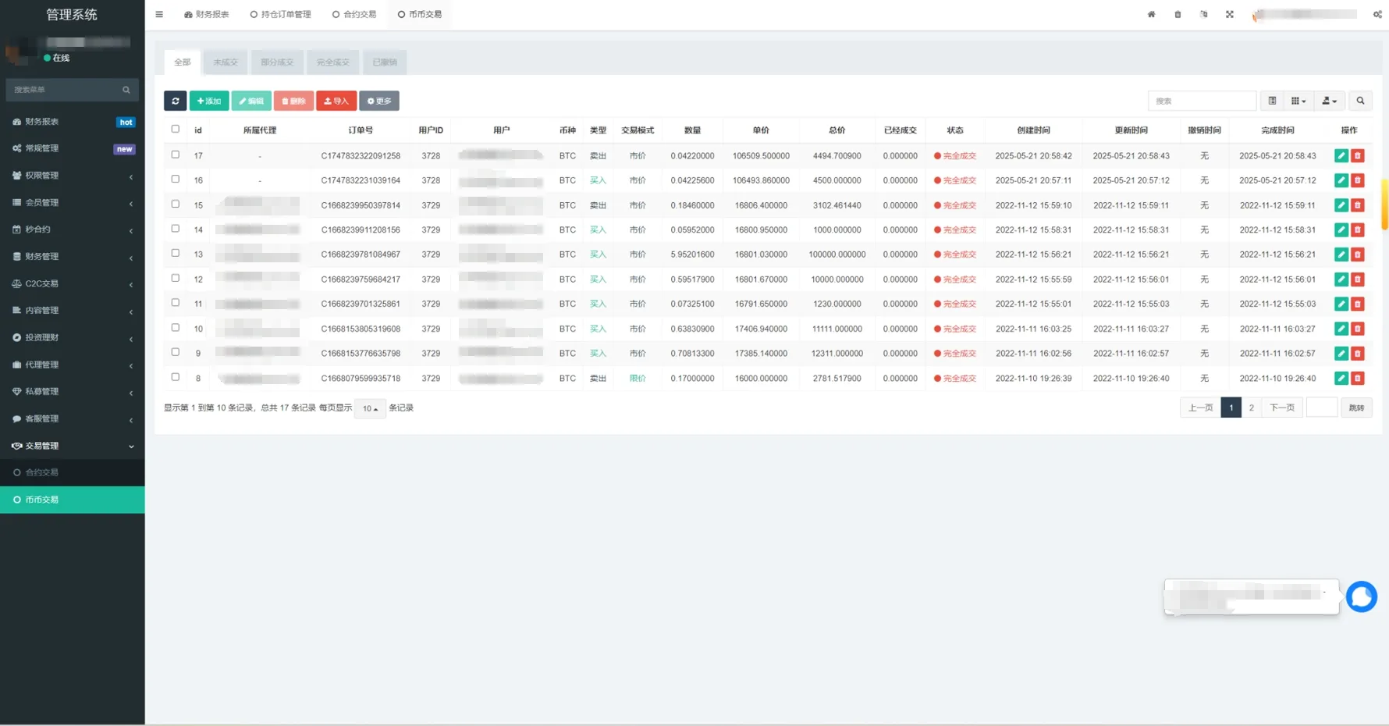The width and height of the screenshot is (1389, 726).
Task: Open the column grid display dropdown
Action: coord(1298,101)
